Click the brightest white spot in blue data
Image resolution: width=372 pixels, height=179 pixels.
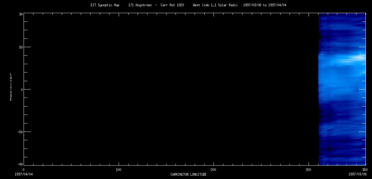359,57
